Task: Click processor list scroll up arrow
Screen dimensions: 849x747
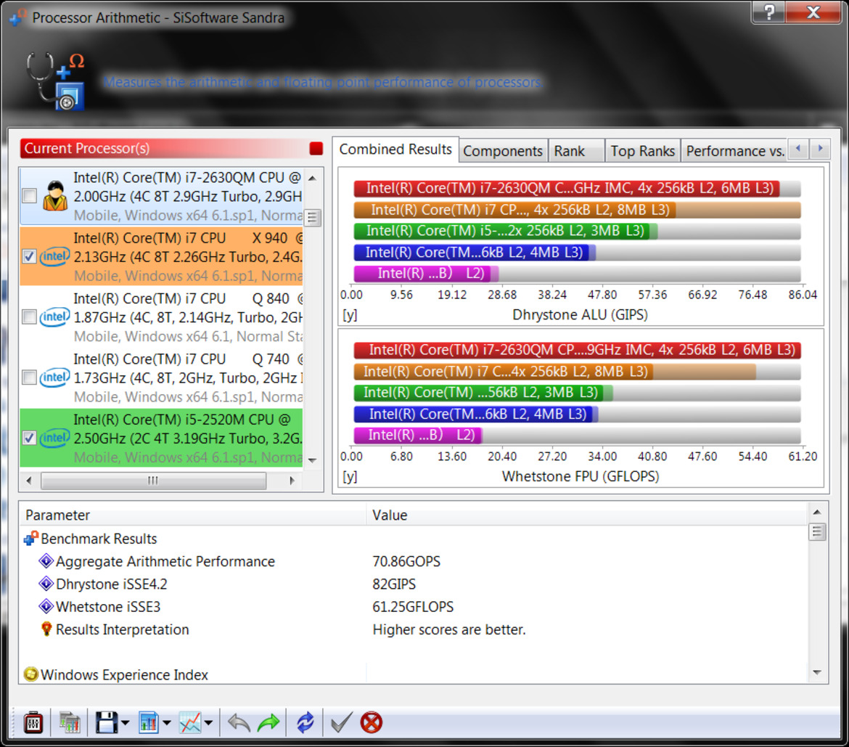Action: (313, 178)
